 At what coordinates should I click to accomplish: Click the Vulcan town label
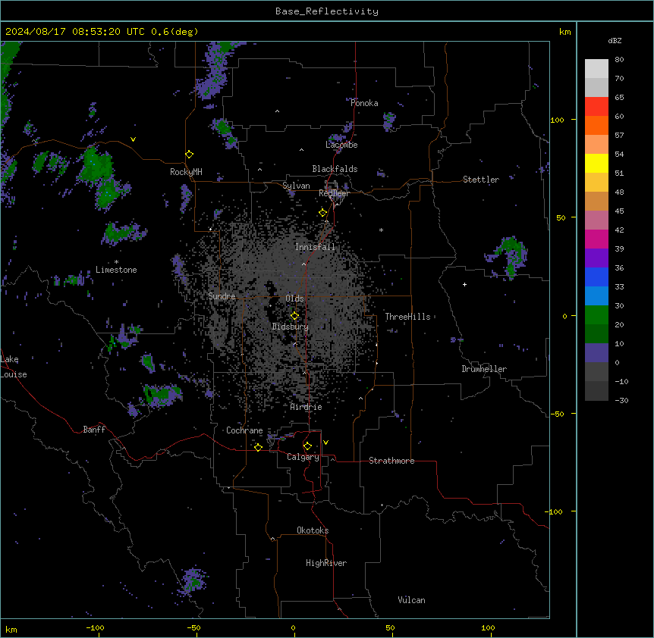pyautogui.click(x=412, y=600)
